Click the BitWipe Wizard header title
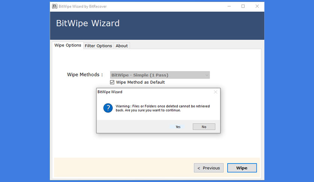 [x=88, y=23]
